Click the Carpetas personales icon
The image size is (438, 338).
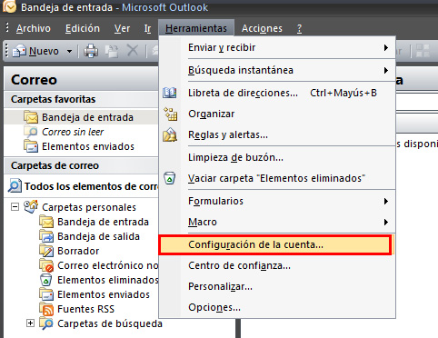[x=31, y=207]
